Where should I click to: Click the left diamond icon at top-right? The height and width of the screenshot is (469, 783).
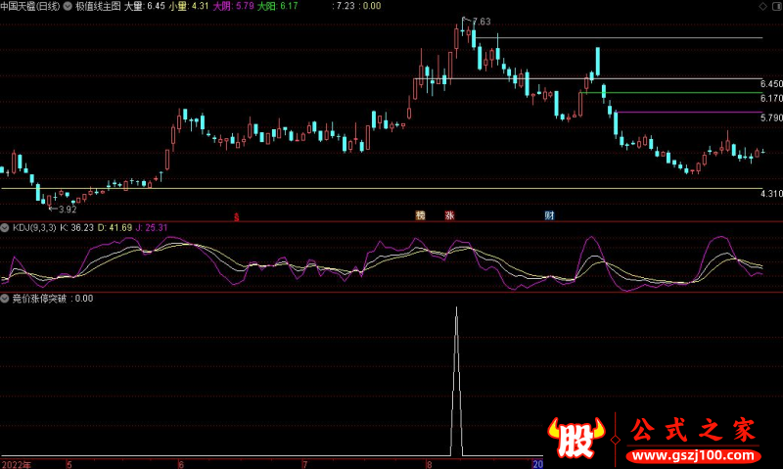pyautogui.click(x=761, y=6)
